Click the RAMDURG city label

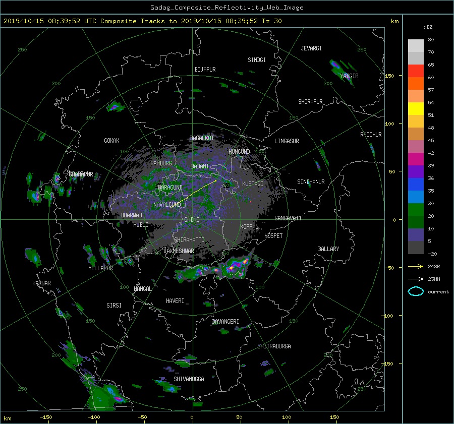(161, 163)
